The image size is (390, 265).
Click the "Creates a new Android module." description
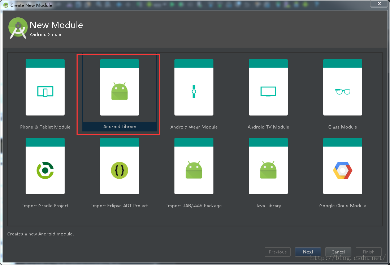click(x=40, y=234)
